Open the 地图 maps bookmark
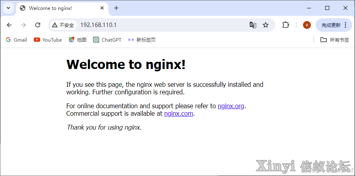The image size is (355, 176). coord(78,40)
